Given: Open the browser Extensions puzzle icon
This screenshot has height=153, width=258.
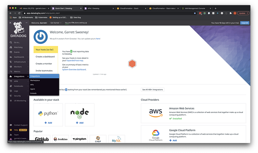Looking at the screenshot, I should [230, 13].
